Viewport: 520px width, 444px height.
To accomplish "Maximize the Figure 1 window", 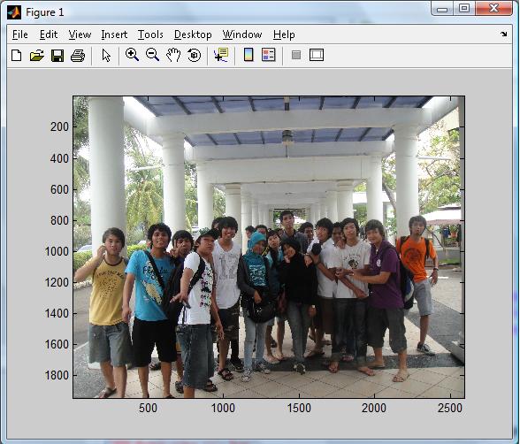I will pyautogui.click(x=464, y=9).
